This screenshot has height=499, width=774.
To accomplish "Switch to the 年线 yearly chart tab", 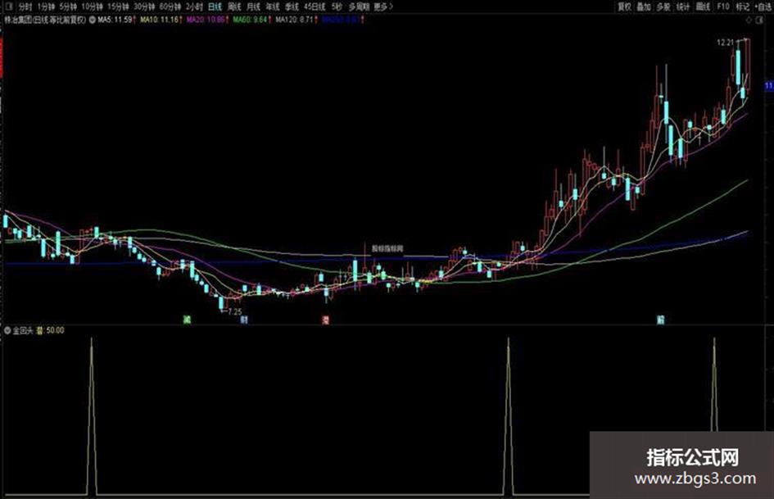I will [x=273, y=7].
